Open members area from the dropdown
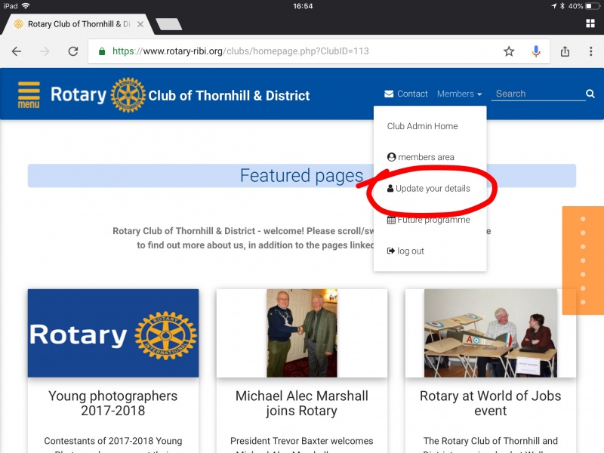This screenshot has width=604, height=453. [421, 157]
